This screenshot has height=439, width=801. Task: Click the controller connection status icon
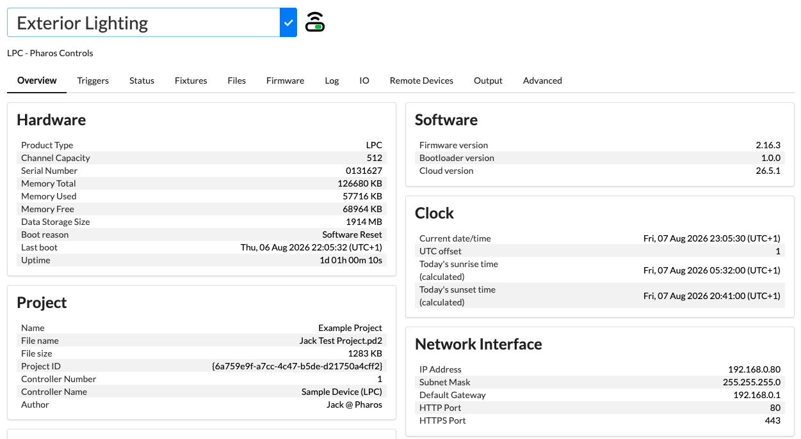(x=314, y=22)
